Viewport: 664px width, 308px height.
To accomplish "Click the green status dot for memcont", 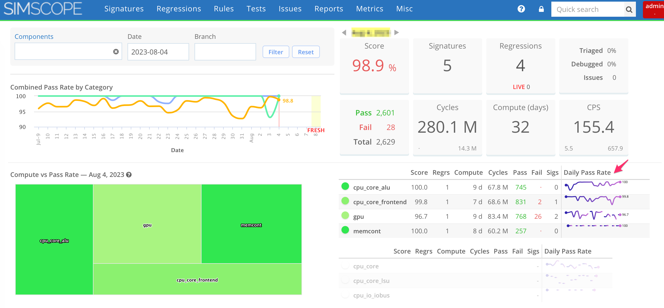I will [x=345, y=230].
